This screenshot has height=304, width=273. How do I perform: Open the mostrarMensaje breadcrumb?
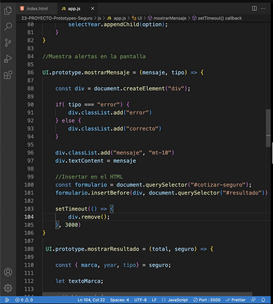pos(167,18)
